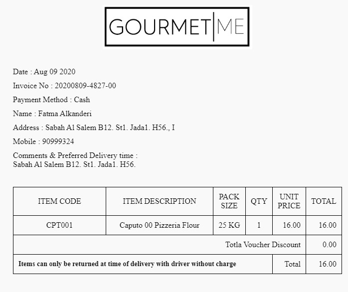Screen dimensions: 348x292
Task: Click the Payment Method Cash line
Action: coord(51,100)
